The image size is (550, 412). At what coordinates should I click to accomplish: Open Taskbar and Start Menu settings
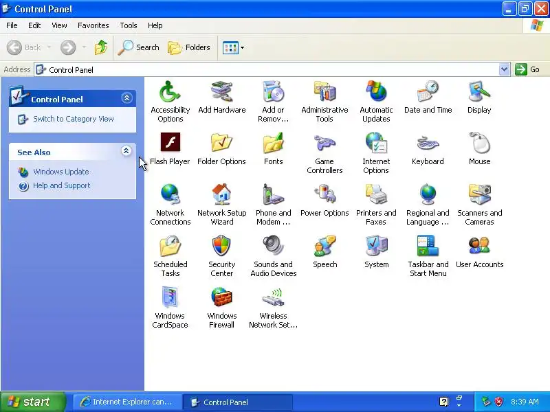pyautogui.click(x=428, y=256)
